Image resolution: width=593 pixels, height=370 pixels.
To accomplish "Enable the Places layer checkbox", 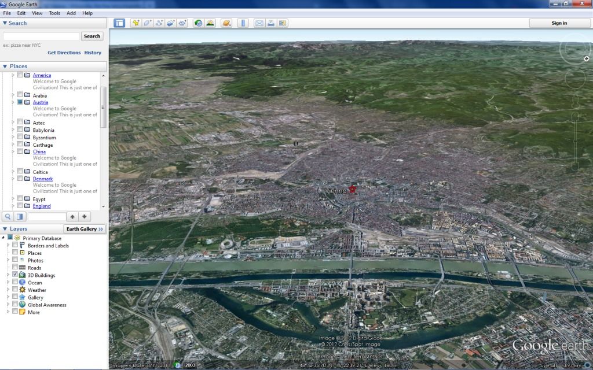I will [x=15, y=252].
